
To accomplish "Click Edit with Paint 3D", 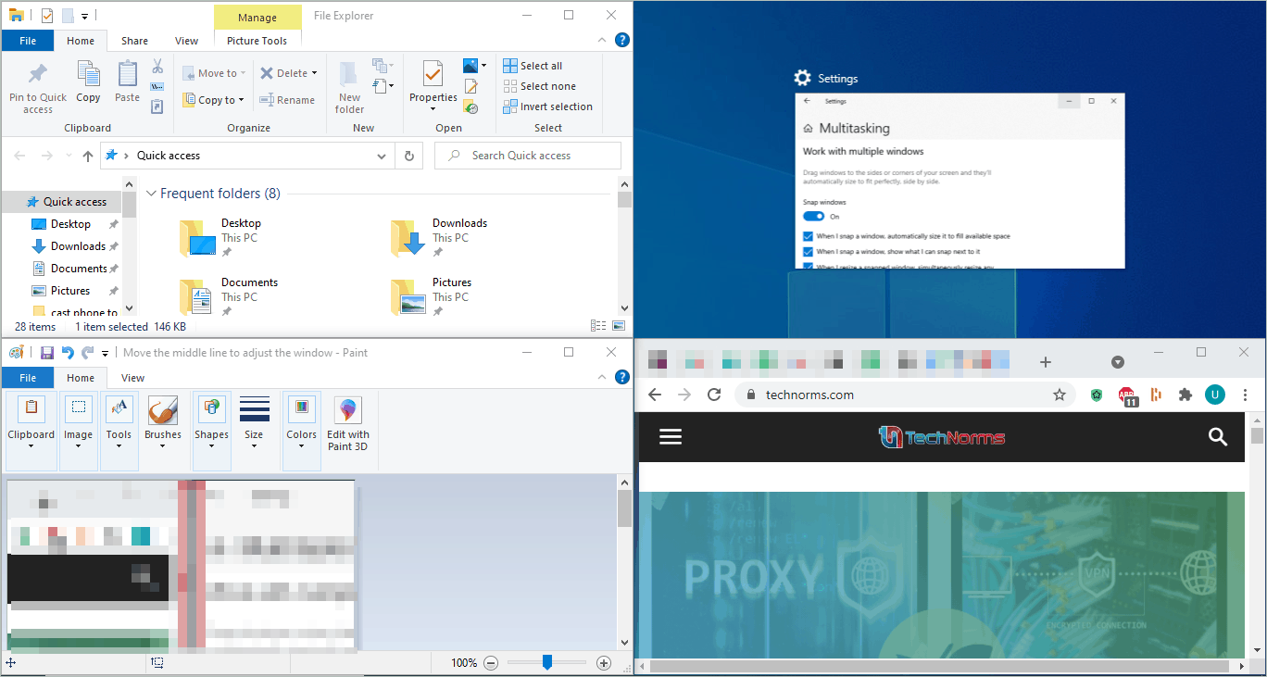I will [x=347, y=428].
